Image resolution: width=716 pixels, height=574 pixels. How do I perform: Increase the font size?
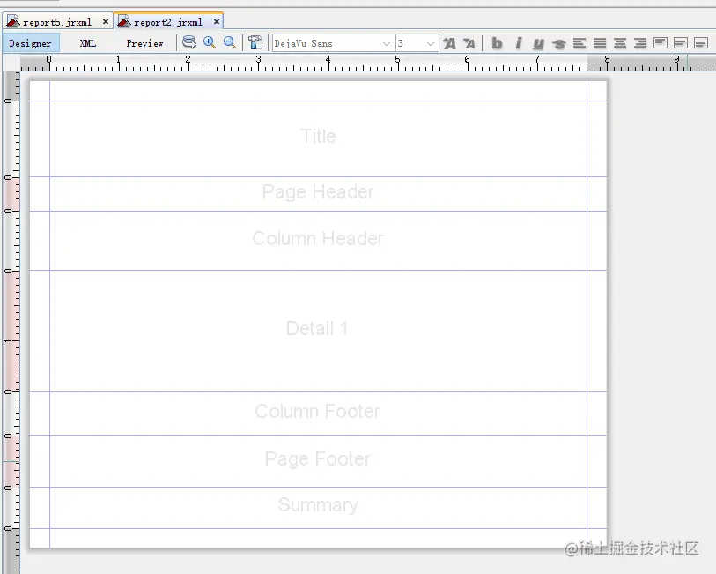tap(449, 41)
